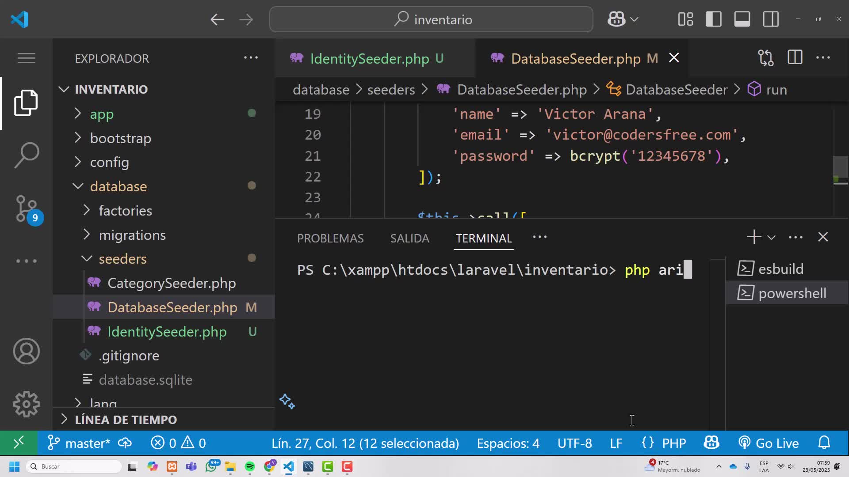Open the SALIDA panel tab
Image resolution: width=849 pixels, height=477 pixels.
[x=409, y=238]
